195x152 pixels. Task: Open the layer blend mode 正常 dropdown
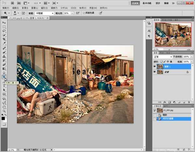tap(162, 57)
